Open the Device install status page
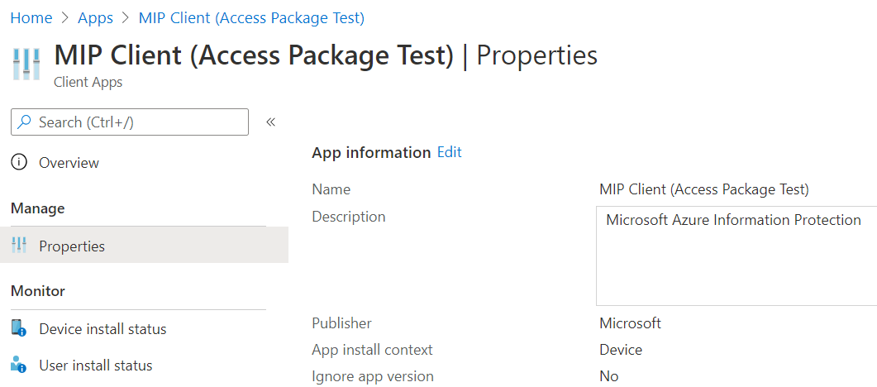 click(x=102, y=329)
